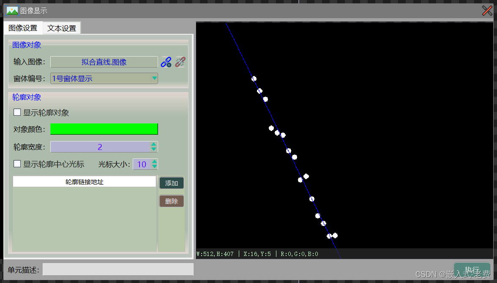Decrease 光标大小 with the down arrow
The image size is (497, 283).
(x=154, y=167)
